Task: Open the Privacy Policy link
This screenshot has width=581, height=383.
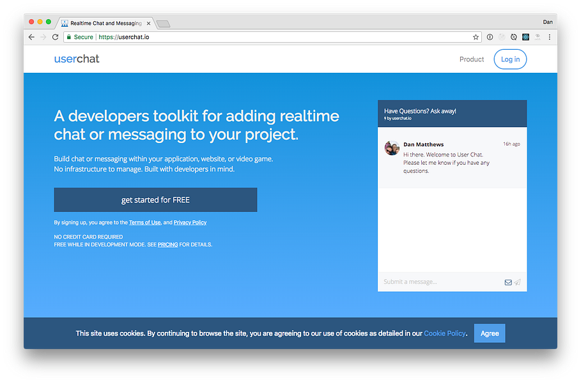Action: click(x=190, y=222)
